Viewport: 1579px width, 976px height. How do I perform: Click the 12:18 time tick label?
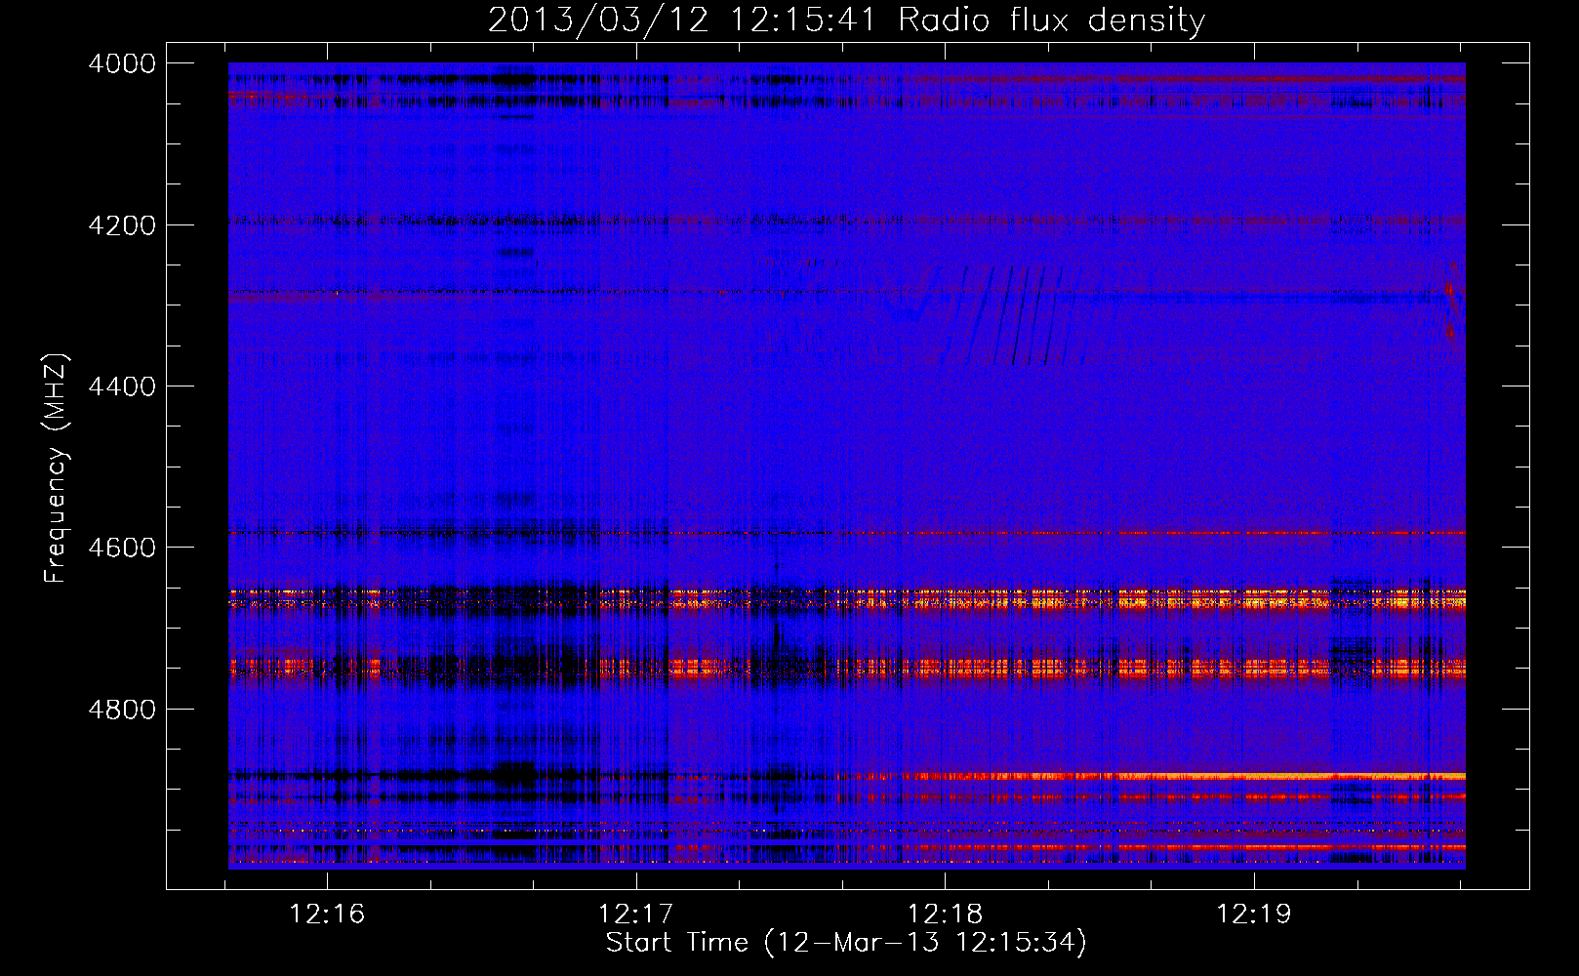[945, 915]
